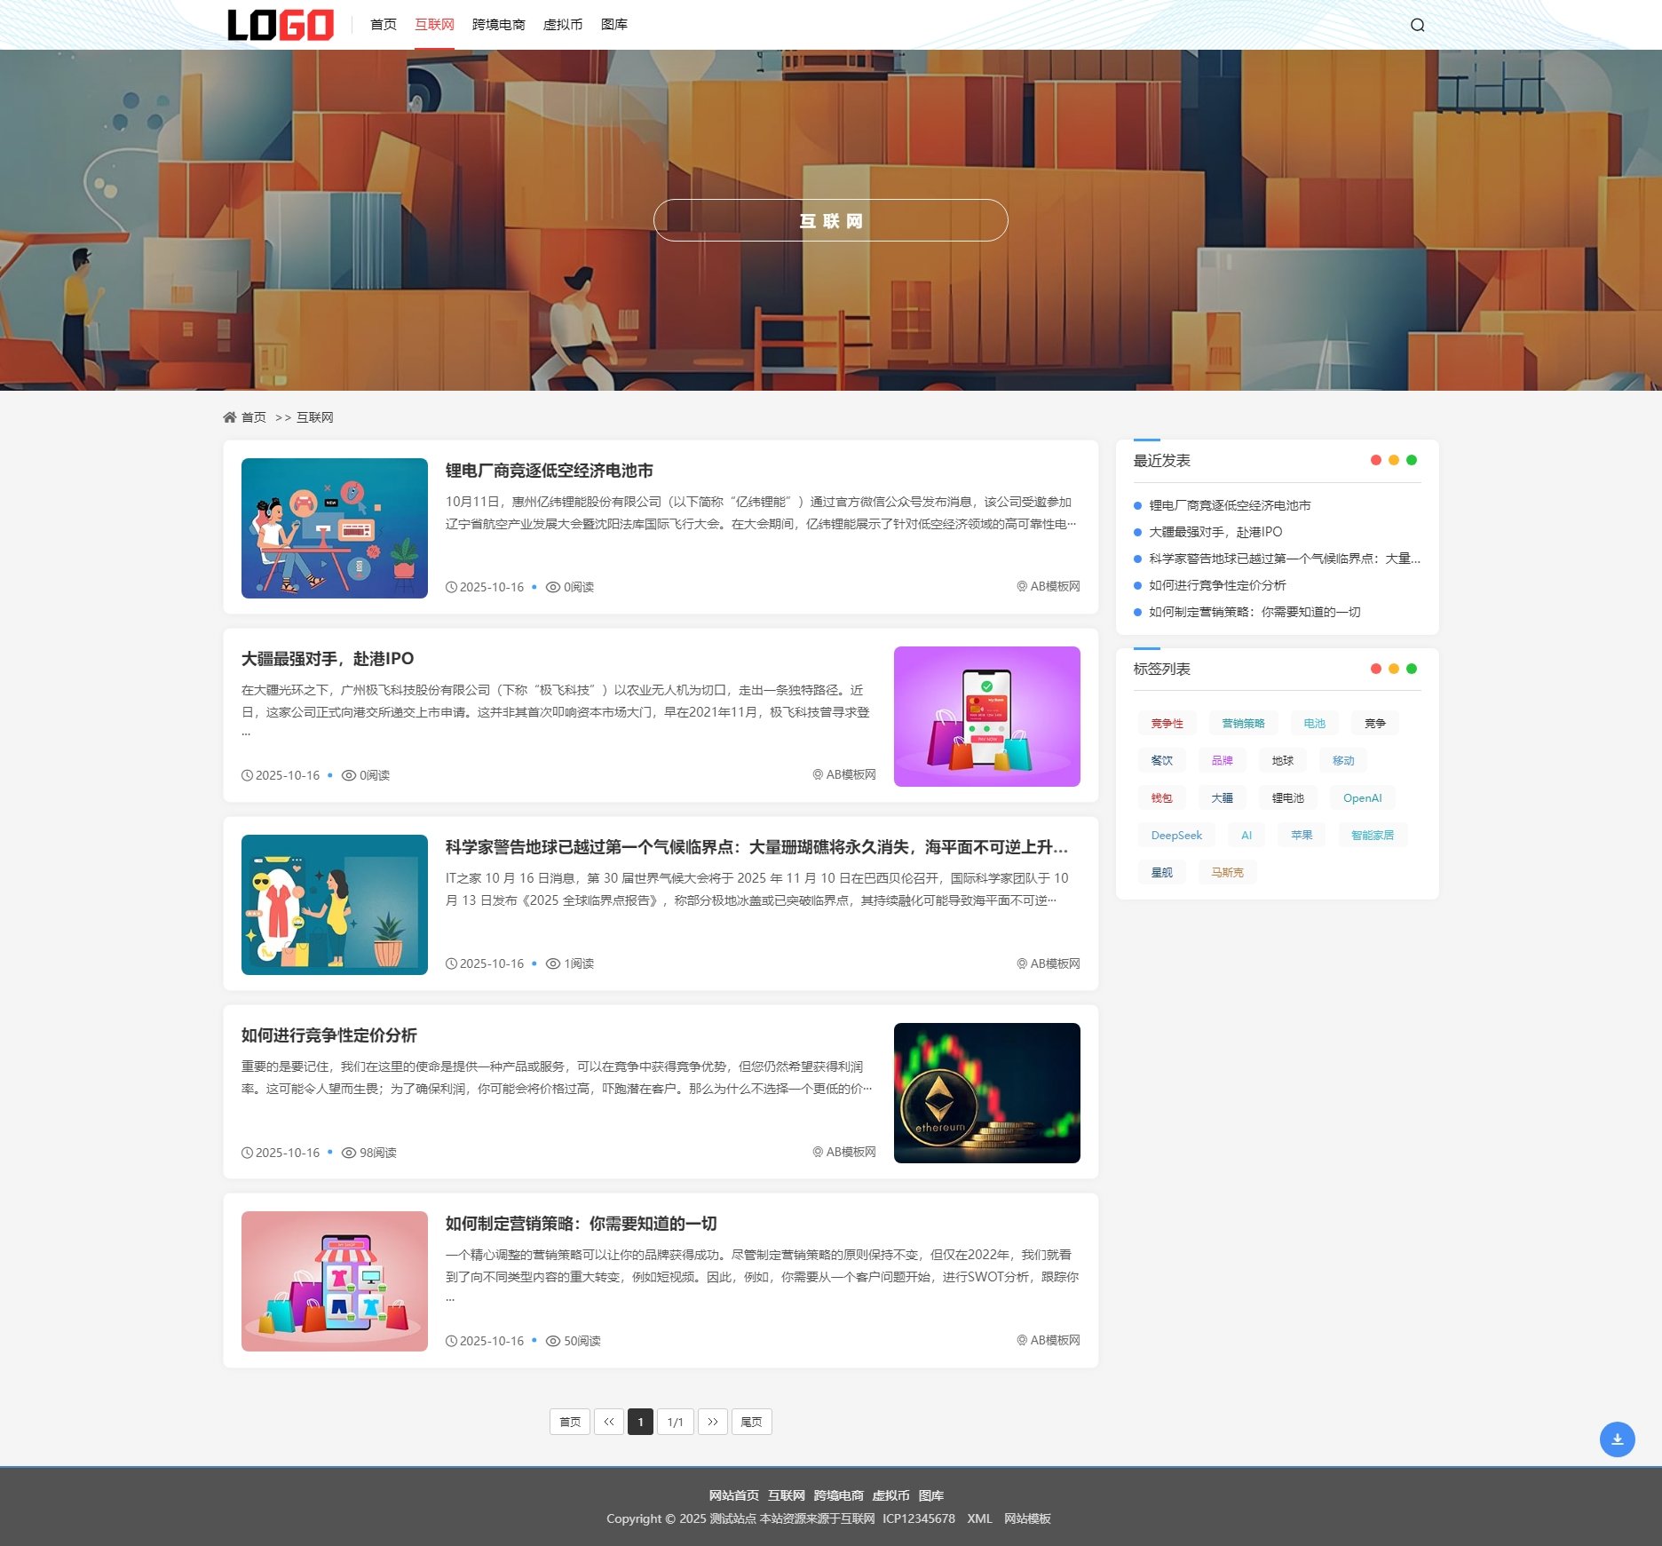The width and height of the screenshot is (1662, 1546).
Task: Click the blue floating download button
Action: [1617, 1439]
